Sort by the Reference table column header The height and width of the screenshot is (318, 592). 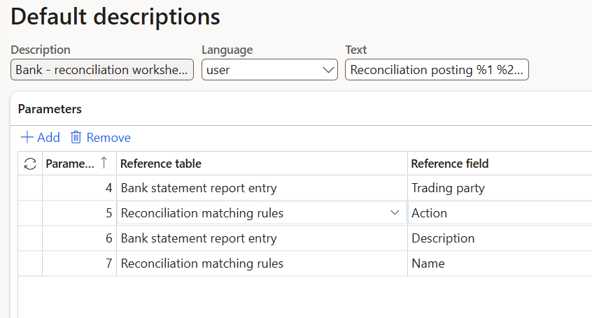(262, 164)
